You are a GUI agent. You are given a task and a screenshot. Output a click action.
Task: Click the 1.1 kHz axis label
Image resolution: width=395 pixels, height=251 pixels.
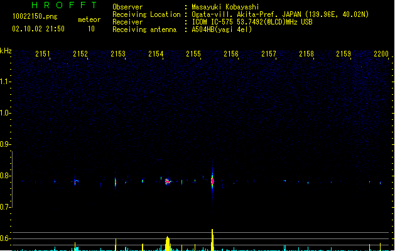pyautogui.click(x=5, y=82)
